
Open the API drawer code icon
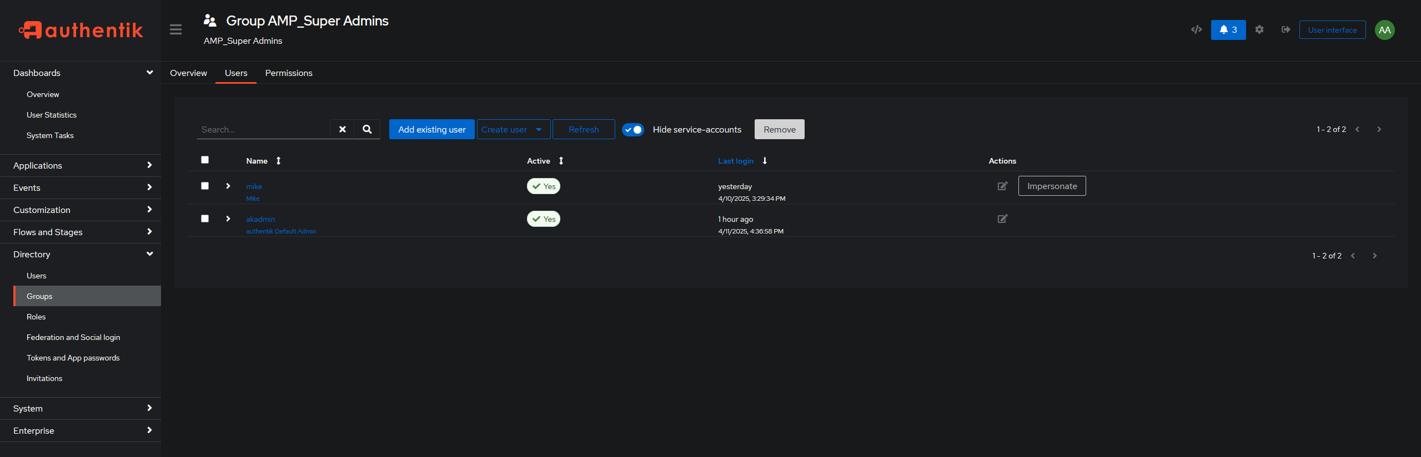tap(1196, 30)
